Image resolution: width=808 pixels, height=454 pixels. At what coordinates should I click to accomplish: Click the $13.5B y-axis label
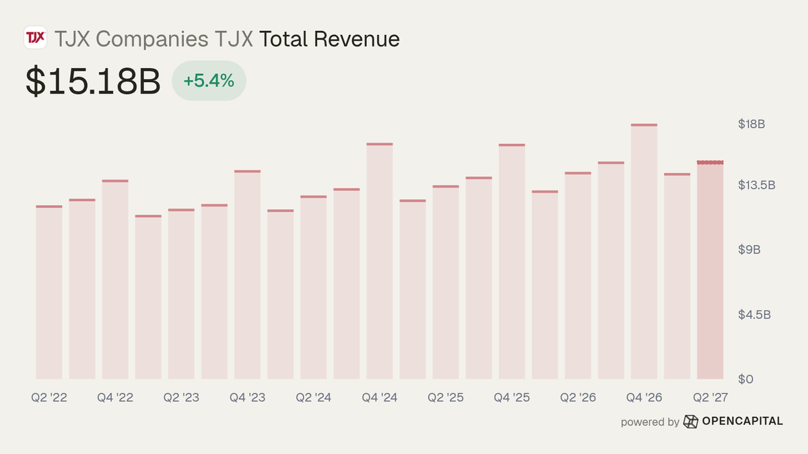click(757, 185)
